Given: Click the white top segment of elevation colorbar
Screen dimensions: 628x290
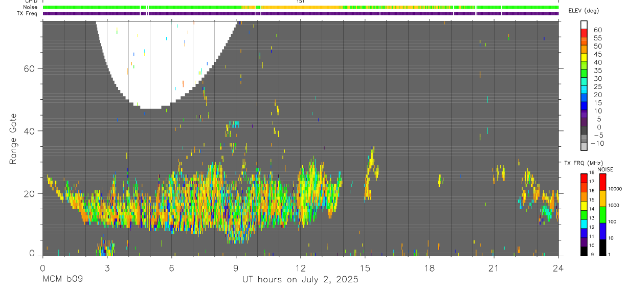Looking at the screenshot, I should 584,25.
